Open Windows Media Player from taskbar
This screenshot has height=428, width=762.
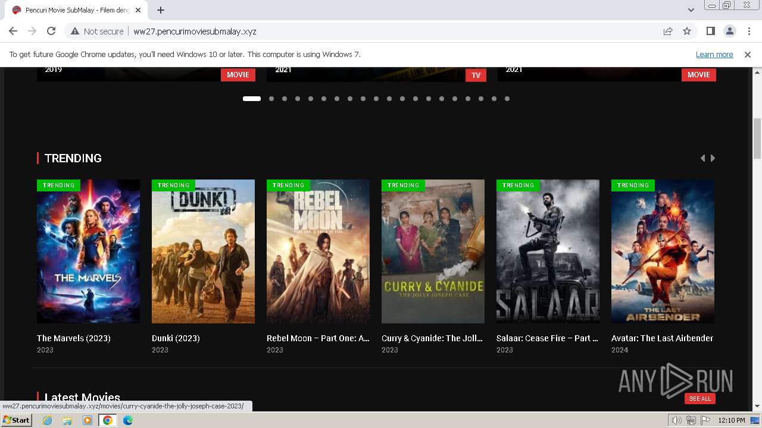click(x=88, y=420)
